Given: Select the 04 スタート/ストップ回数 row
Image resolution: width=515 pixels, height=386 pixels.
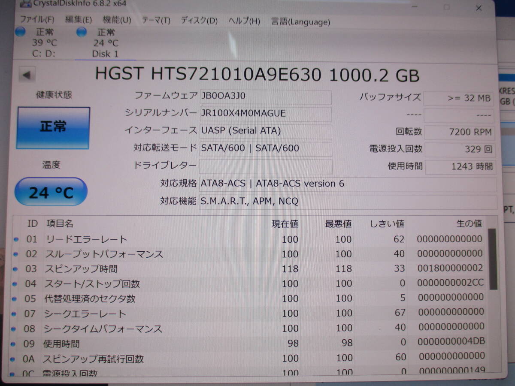Looking at the screenshot, I should tap(249, 284).
